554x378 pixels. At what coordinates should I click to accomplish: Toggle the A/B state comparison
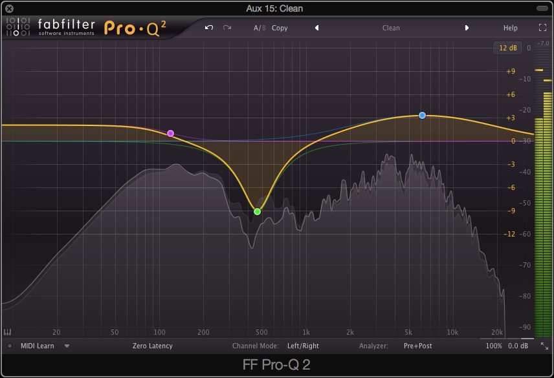tap(260, 28)
